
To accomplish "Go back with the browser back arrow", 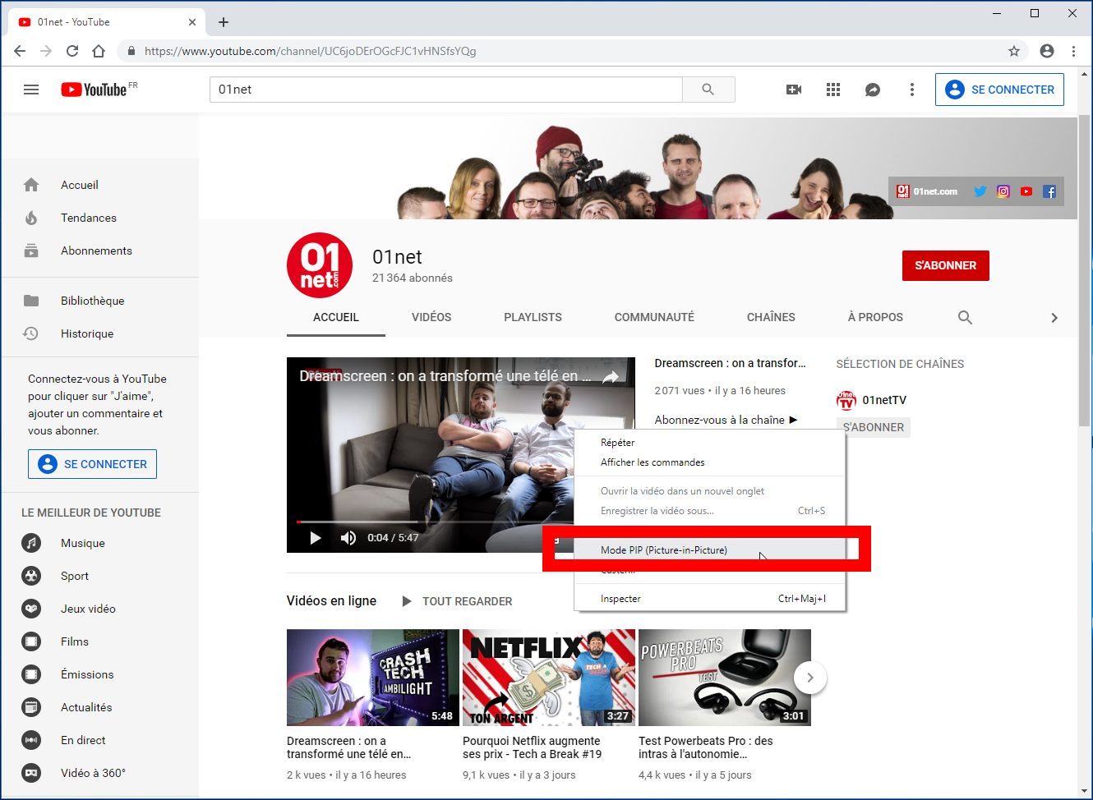I will 20,51.
